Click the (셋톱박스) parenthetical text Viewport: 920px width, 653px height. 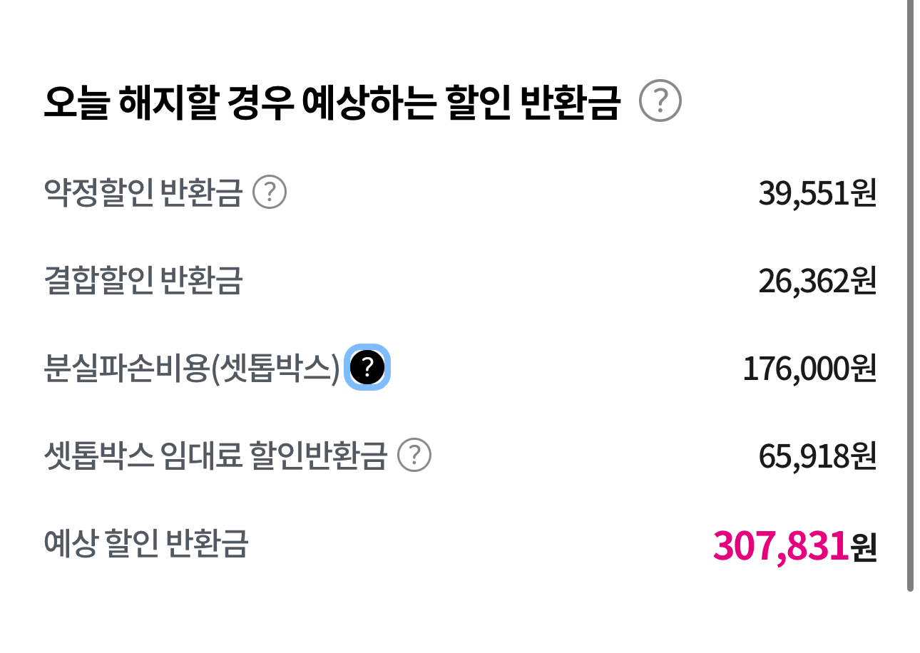pos(275,369)
